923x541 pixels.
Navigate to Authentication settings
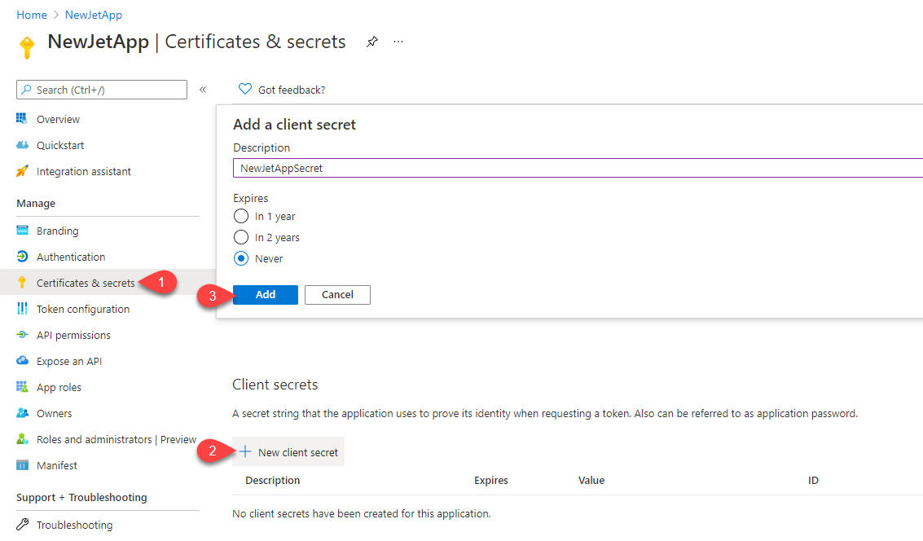(71, 257)
